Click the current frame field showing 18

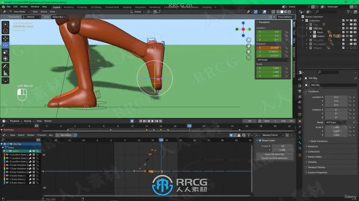coord(249,121)
